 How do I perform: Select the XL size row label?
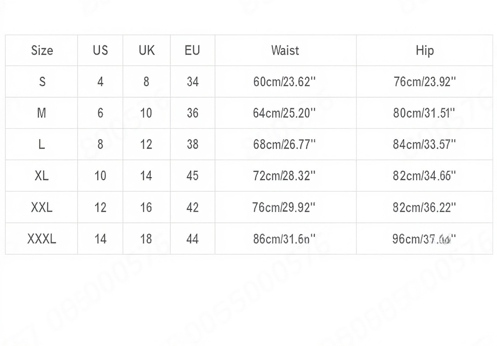(x=42, y=176)
